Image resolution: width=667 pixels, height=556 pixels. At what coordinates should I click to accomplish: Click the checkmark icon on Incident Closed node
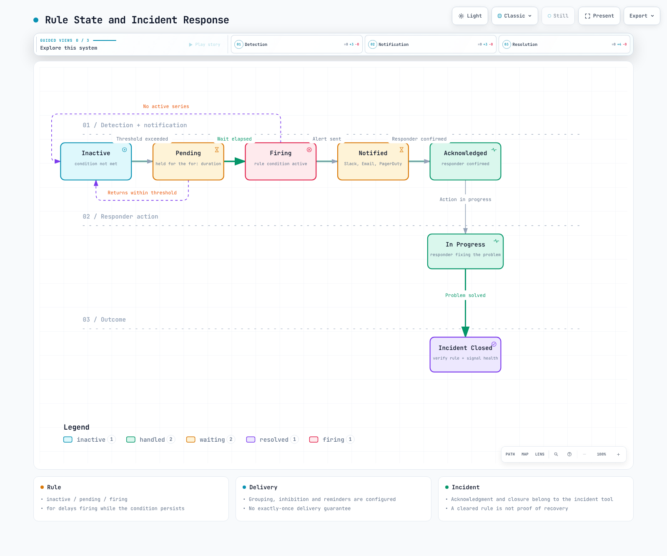pos(494,344)
